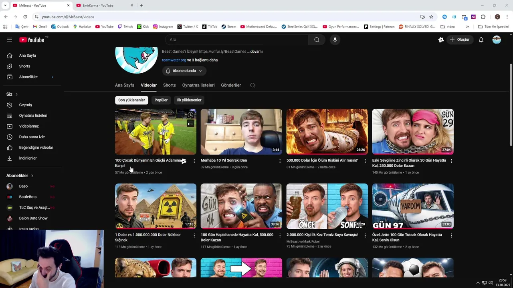The image size is (513, 288).
Task: Open the Steam bookmark
Action: point(229,27)
